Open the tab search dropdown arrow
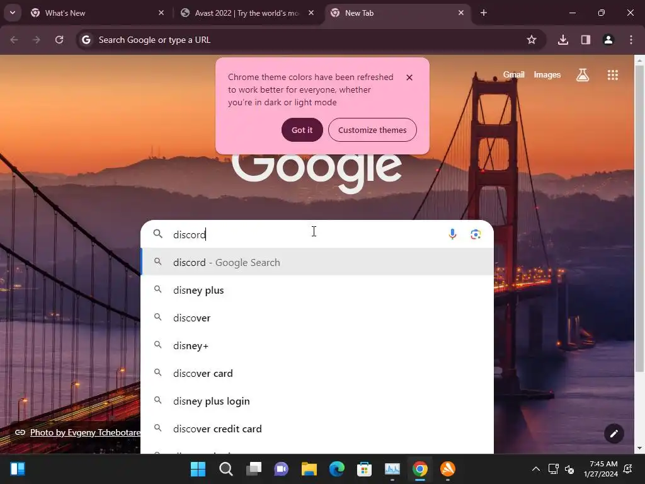Viewport: 645px width, 484px height. click(x=13, y=13)
